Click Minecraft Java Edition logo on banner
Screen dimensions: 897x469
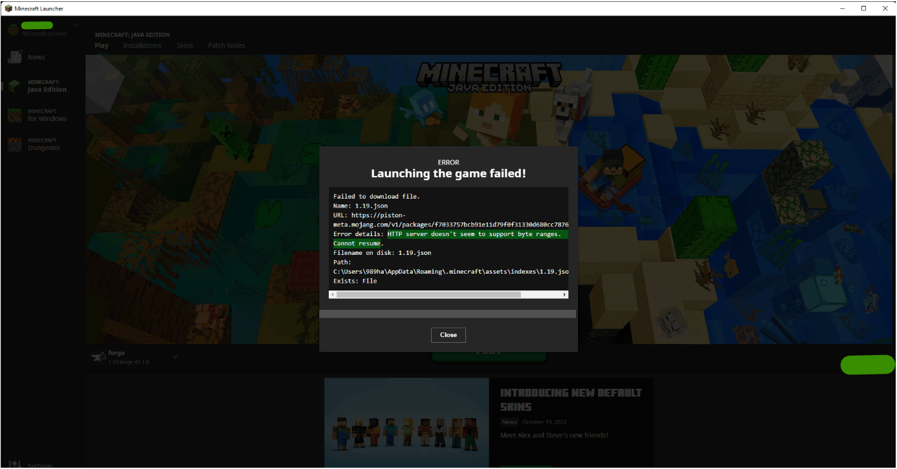(490, 76)
